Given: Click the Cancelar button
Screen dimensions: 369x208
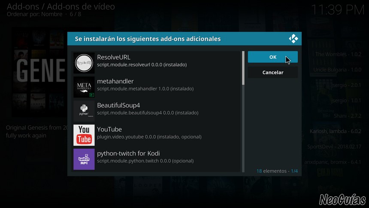Looking at the screenshot, I should tap(272, 72).
